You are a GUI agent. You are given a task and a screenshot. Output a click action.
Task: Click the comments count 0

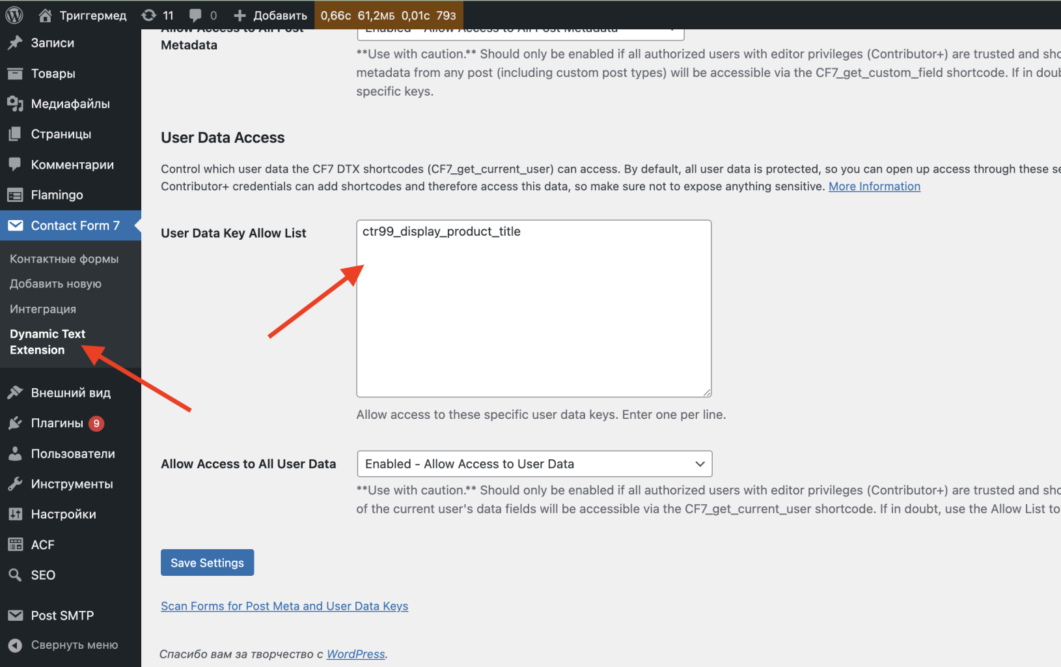[x=214, y=15]
